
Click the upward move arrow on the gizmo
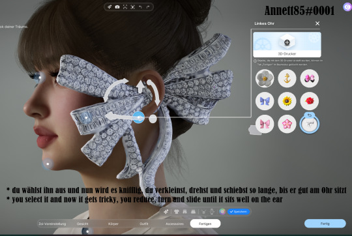(141, 87)
